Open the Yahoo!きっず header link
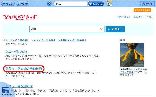This screenshot has width=156, height=97. (x=124, y=17)
